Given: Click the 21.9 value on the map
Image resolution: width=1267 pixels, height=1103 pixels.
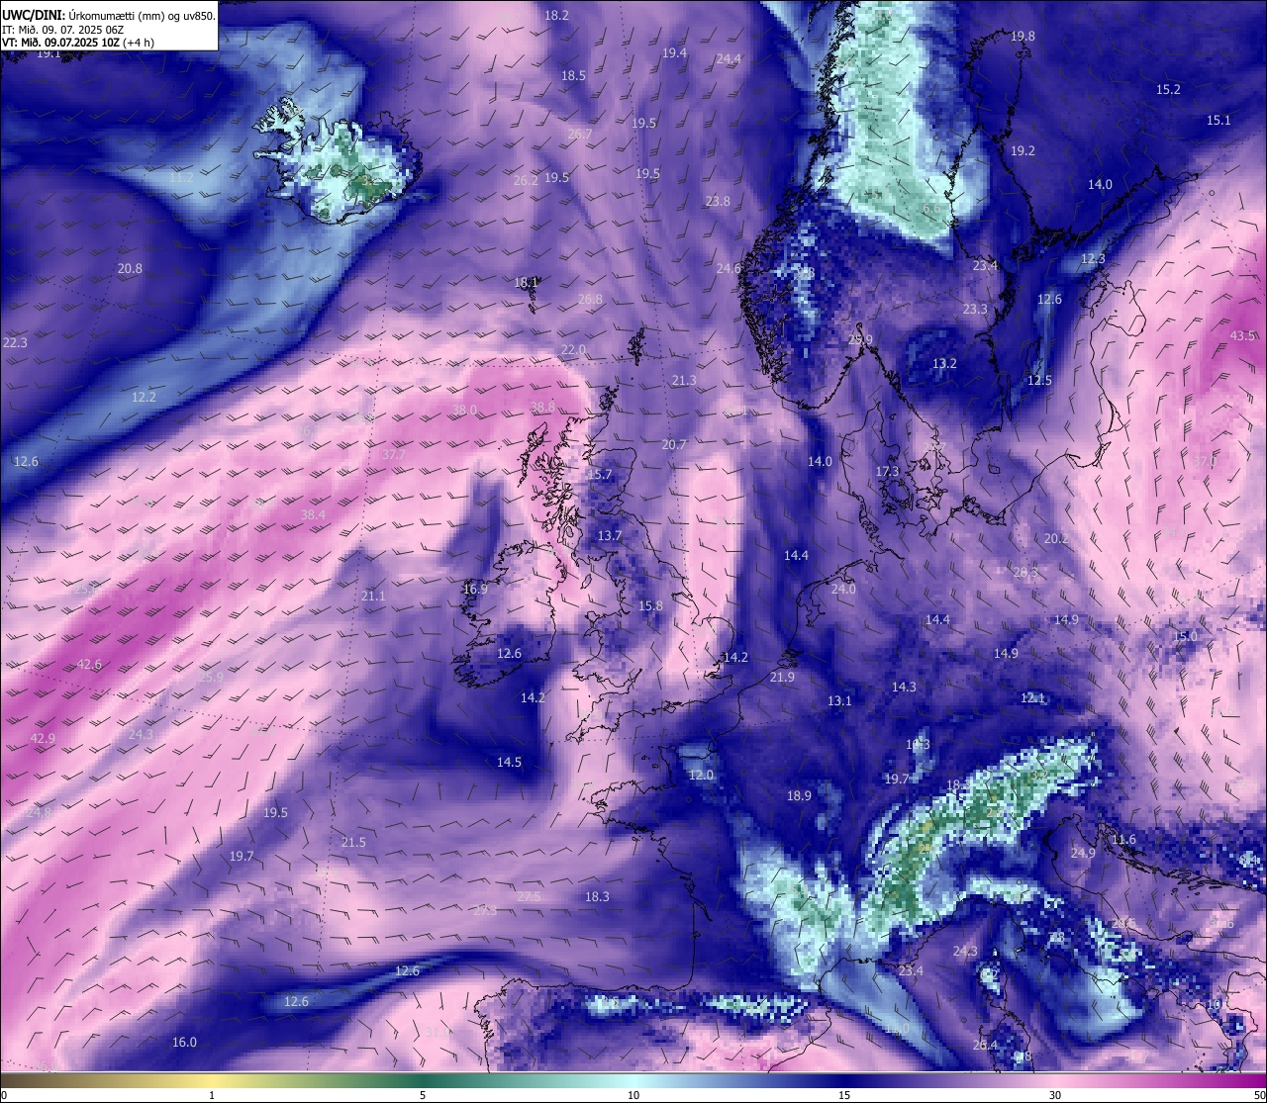Looking at the screenshot, I should [782, 677].
